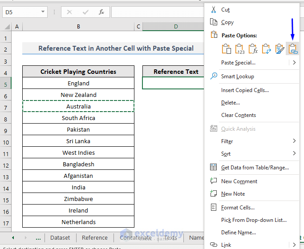Click the previous sheet navigation arrow
The height and width of the screenshot is (249, 304).
[12, 238]
